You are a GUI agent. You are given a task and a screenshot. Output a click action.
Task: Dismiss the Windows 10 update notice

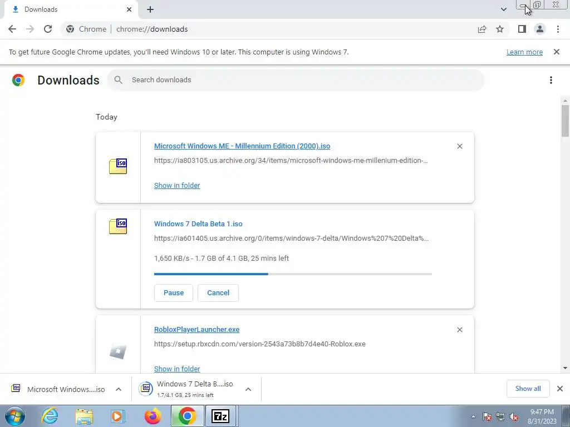tap(557, 52)
